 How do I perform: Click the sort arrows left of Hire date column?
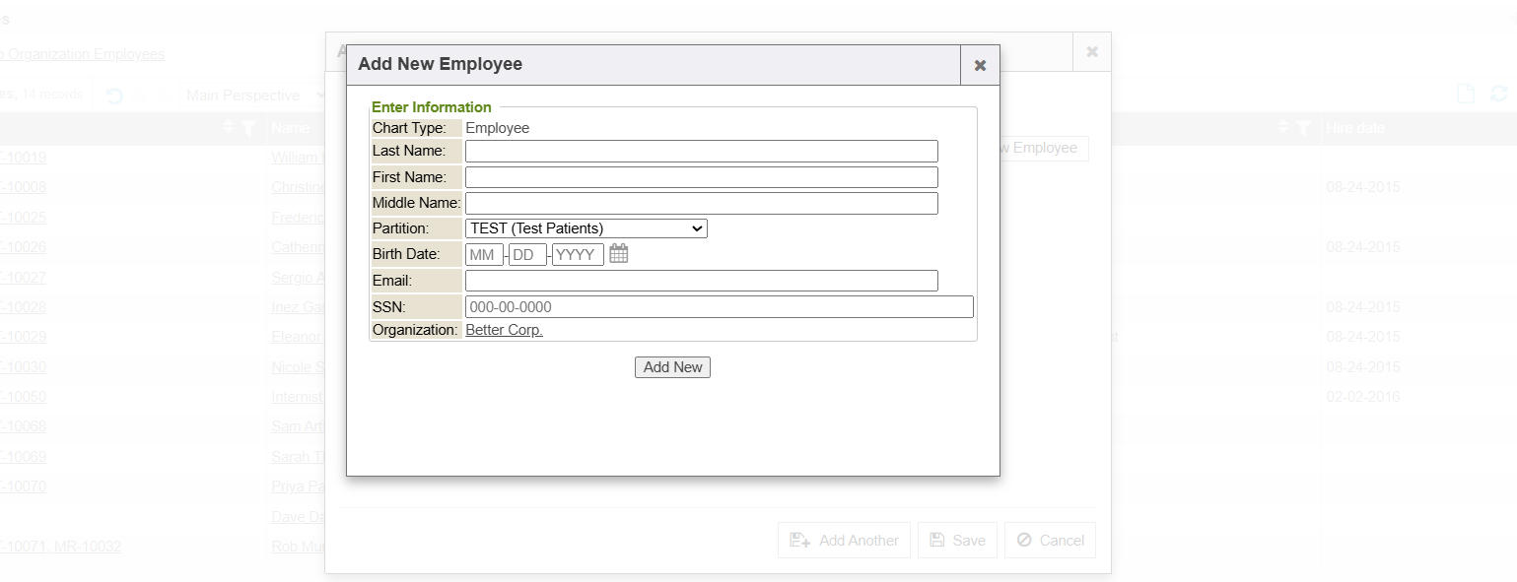tap(1283, 128)
